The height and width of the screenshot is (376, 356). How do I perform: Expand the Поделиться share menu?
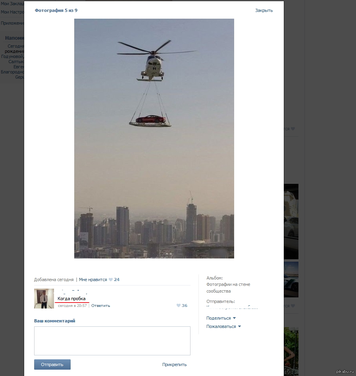(x=219, y=318)
